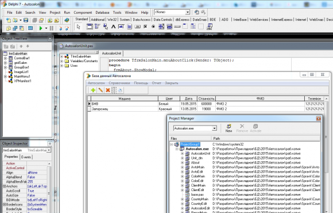Open the Component menu
Image resolution: width=333 pixels, height=213 pixels.
tap(83, 13)
